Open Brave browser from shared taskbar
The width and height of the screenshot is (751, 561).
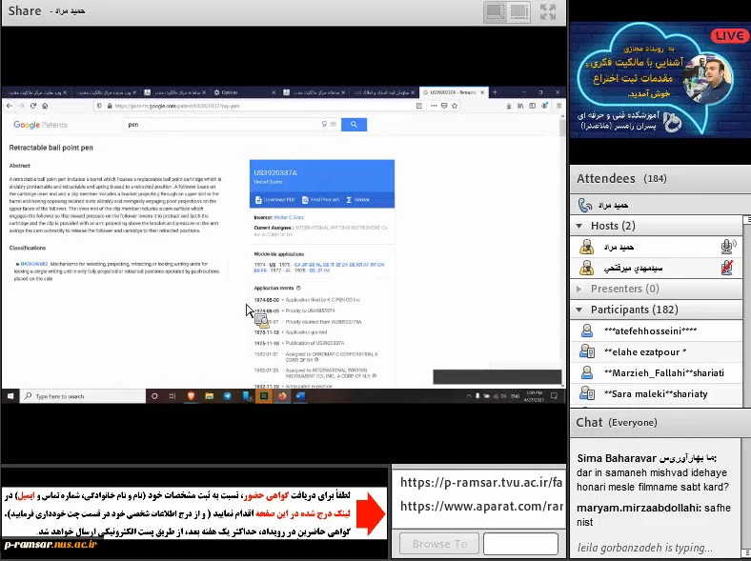tap(191, 396)
